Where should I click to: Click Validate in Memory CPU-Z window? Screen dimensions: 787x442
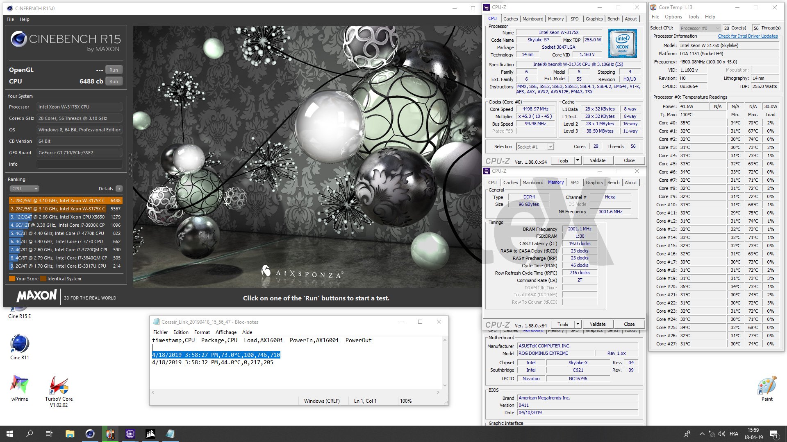point(598,324)
